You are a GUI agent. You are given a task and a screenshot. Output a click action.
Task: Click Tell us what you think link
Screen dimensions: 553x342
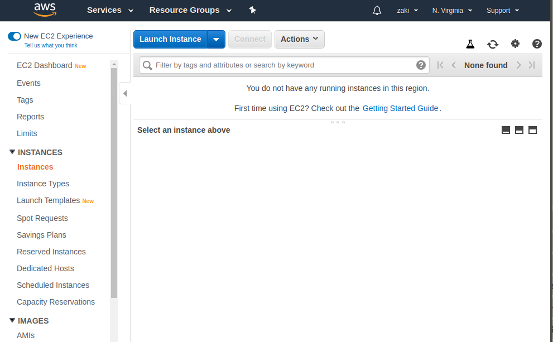point(51,46)
